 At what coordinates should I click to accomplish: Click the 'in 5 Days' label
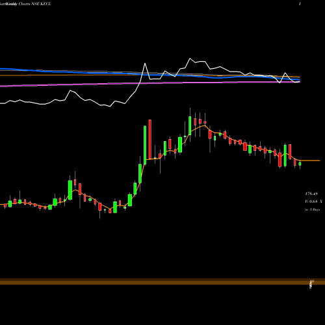[312, 209]
